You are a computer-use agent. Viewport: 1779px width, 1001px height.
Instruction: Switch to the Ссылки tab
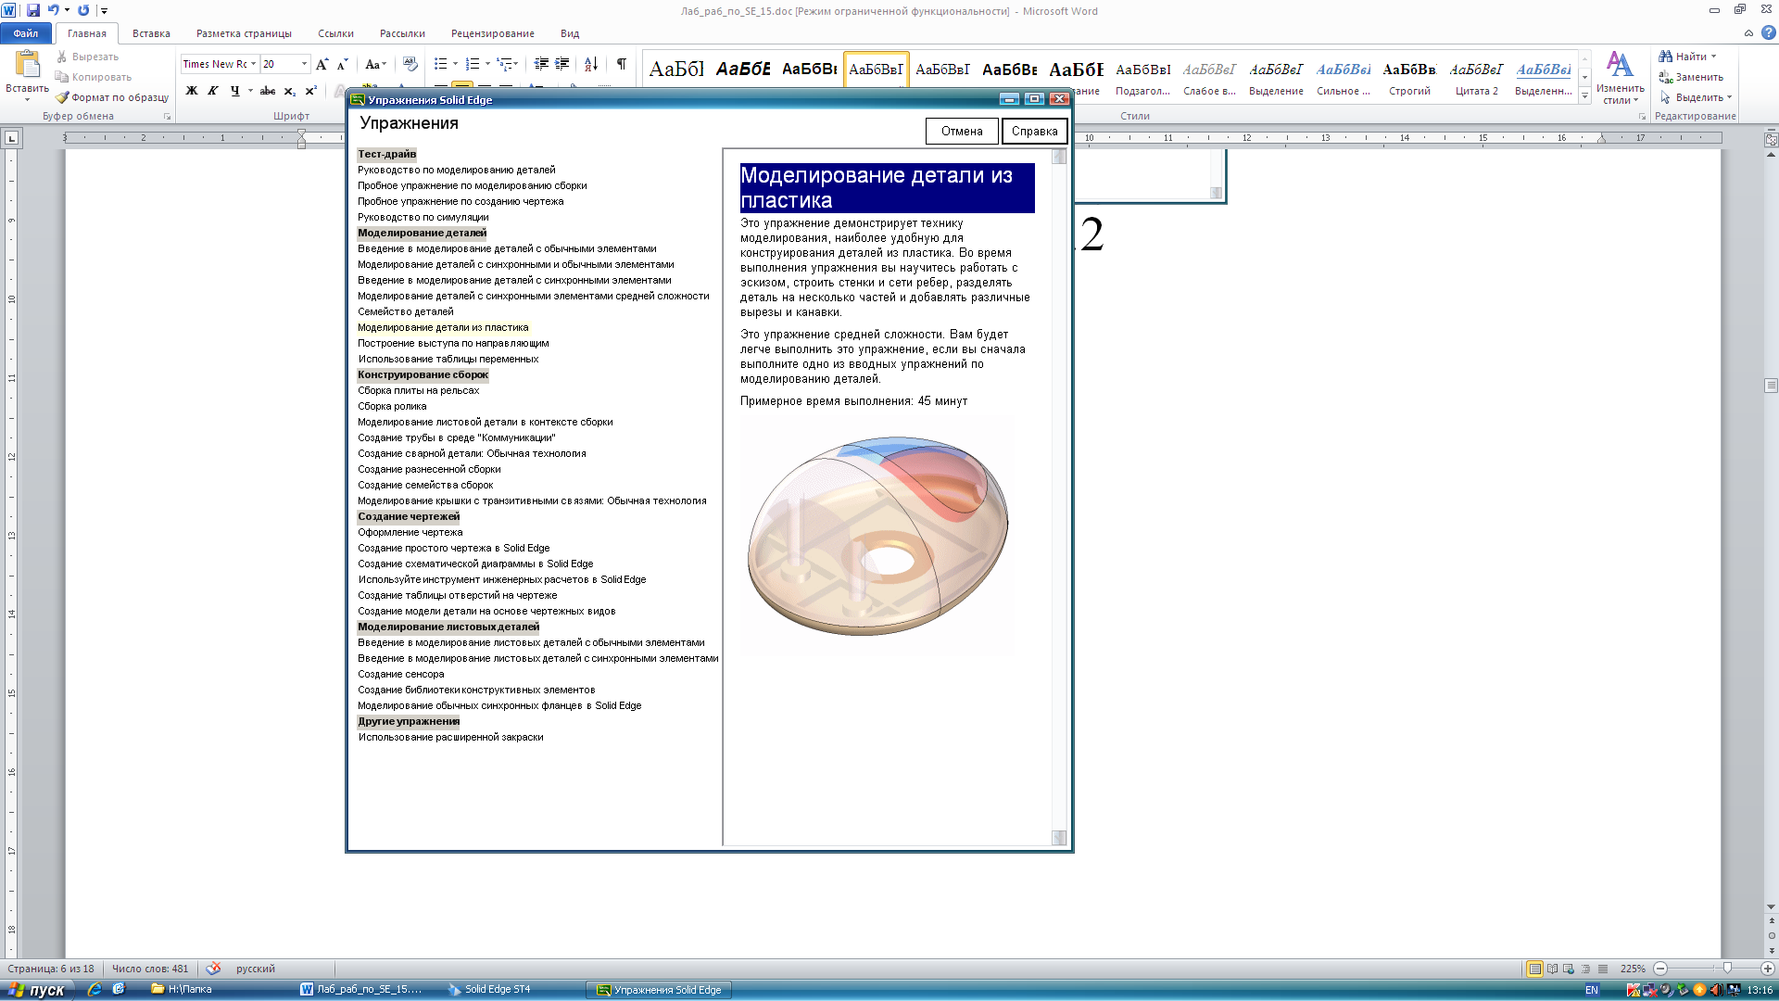[x=335, y=33]
